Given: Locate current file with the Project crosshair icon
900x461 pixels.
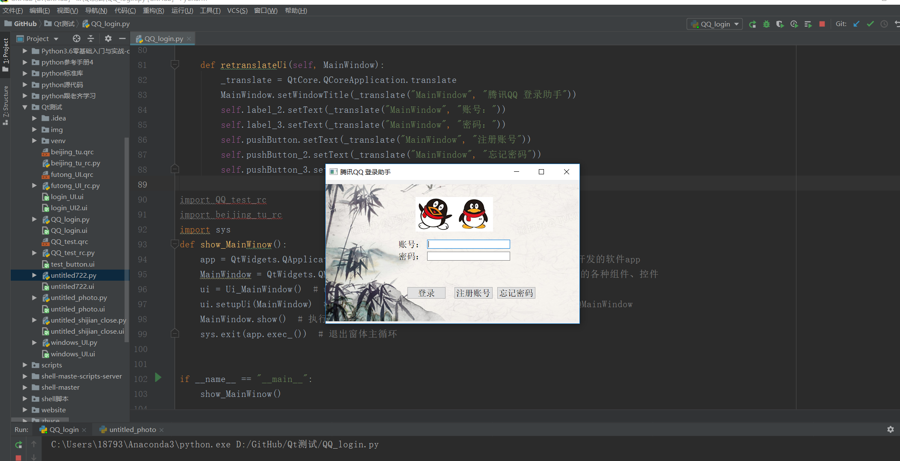Looking at the screenshot, I should pos(77,38).
